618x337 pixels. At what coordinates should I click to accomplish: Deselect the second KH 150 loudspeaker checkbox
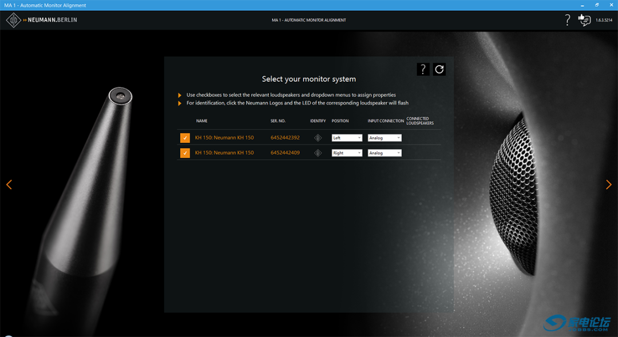pos(185,153)
